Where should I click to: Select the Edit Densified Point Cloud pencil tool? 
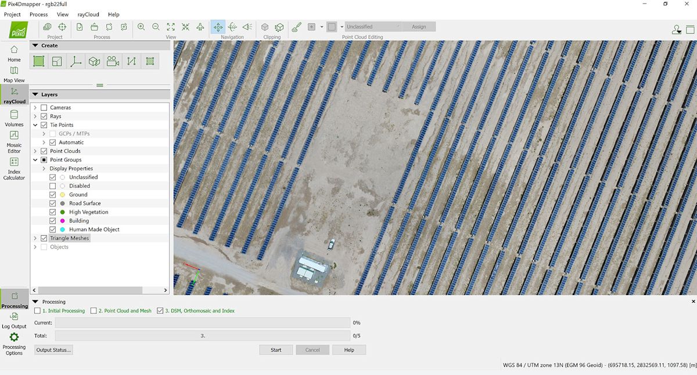click(296, 27)
